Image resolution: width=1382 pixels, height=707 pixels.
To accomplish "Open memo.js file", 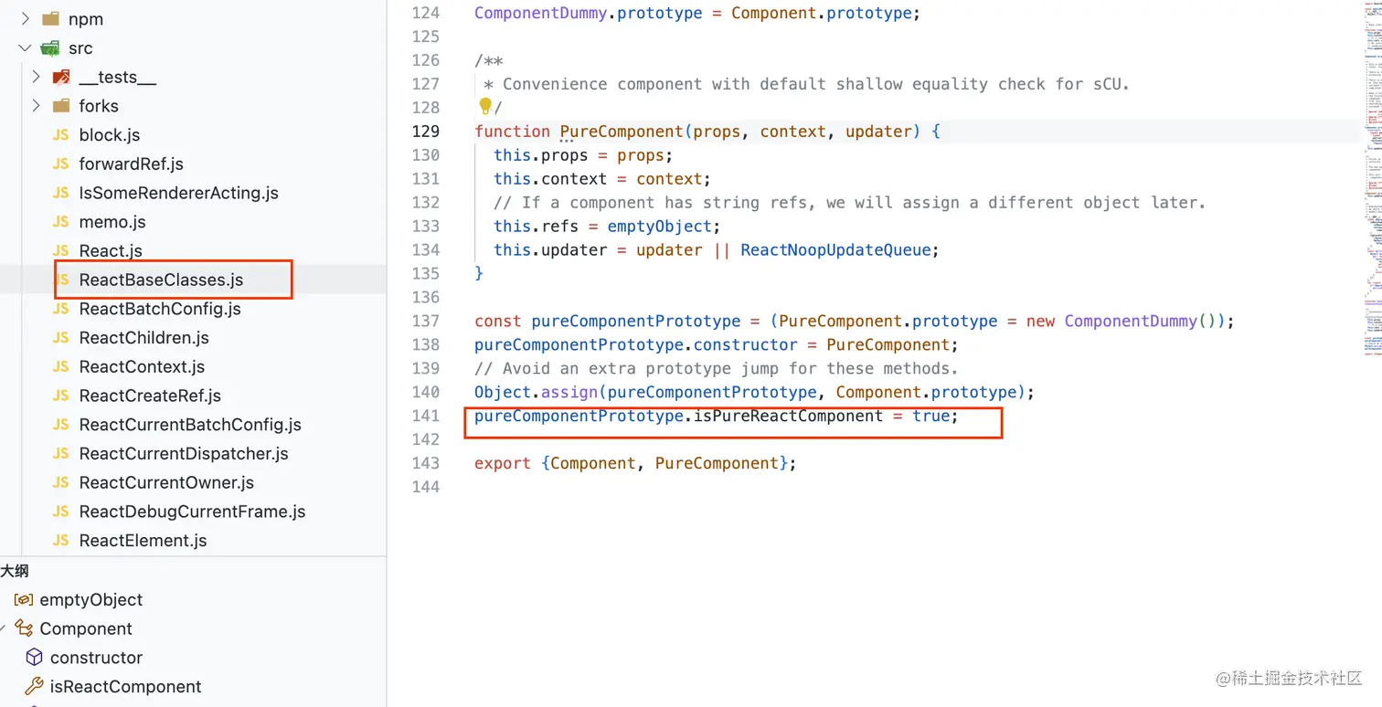I will (x=112, y=222).
